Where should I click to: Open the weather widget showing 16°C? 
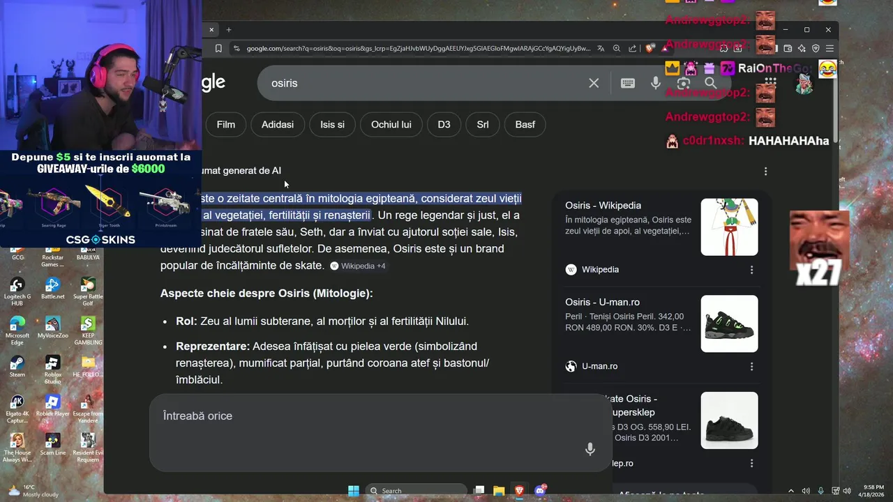pos(33,491)
